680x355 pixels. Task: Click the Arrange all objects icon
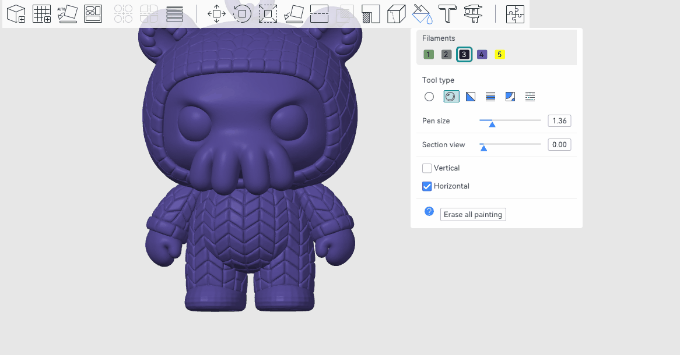(x=93, y=14)
